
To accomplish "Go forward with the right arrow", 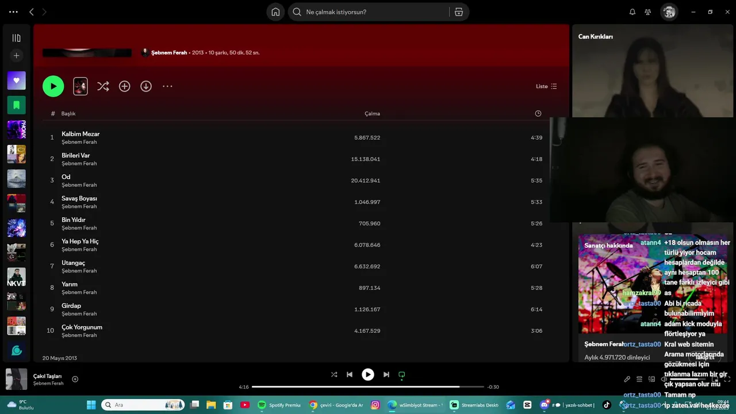I will pyautogui.click(x=44, y=12).
